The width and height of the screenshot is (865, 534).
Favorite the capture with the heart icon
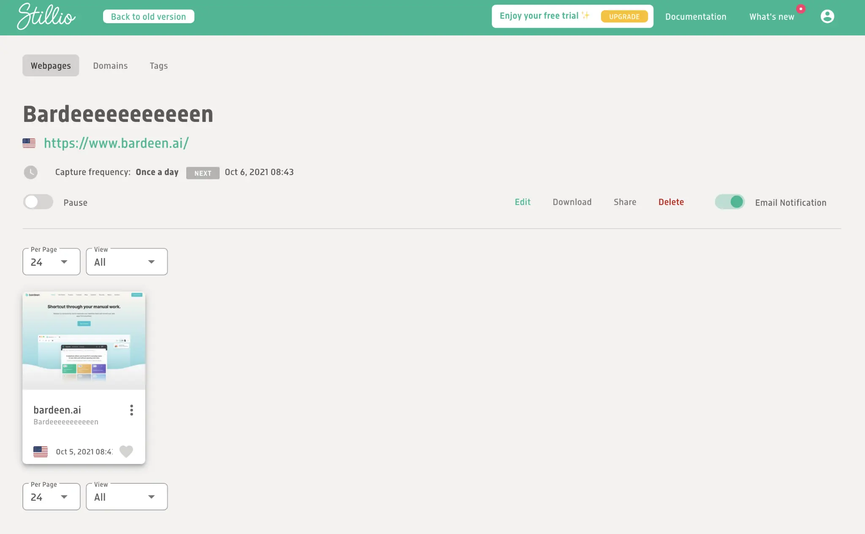tap(126, 451)
